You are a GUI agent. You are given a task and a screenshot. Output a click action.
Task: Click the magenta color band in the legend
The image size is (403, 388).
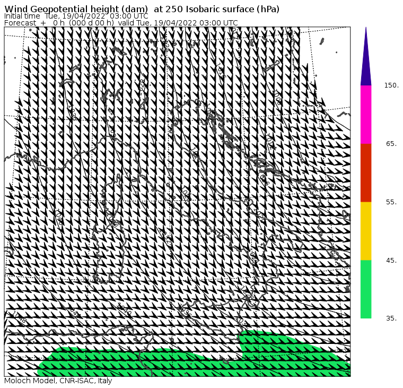[x=366, y=115]
